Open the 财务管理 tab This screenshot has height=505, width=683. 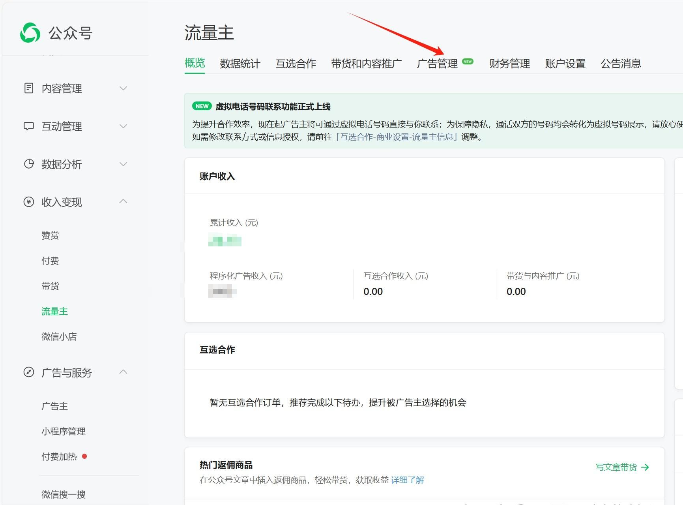[509, 64]
